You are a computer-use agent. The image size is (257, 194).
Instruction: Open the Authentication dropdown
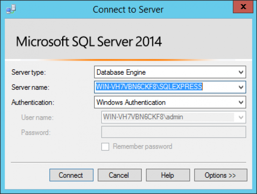(x=170, y=103)
